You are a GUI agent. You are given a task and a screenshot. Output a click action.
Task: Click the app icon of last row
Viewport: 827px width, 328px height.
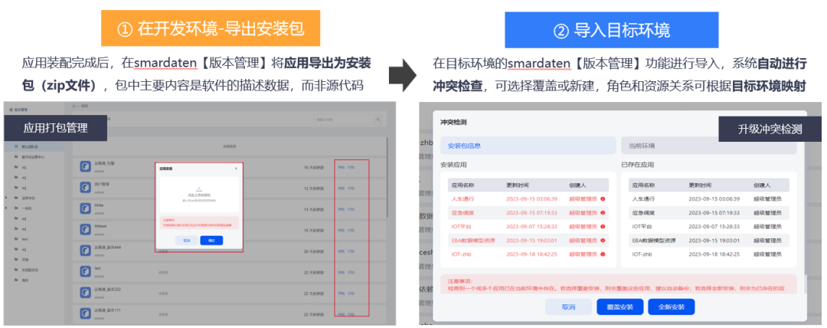click(x=86, y=271)
